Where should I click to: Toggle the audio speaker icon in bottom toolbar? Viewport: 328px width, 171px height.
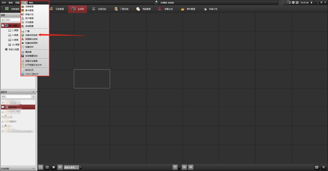pos(60,167)
